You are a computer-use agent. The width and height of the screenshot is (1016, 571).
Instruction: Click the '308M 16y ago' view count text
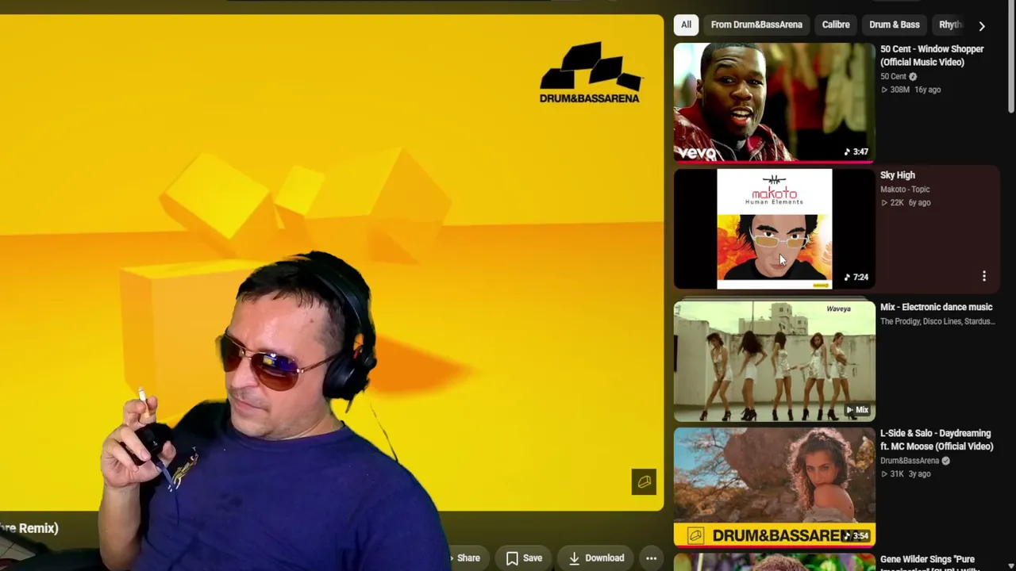coord(911,90)
